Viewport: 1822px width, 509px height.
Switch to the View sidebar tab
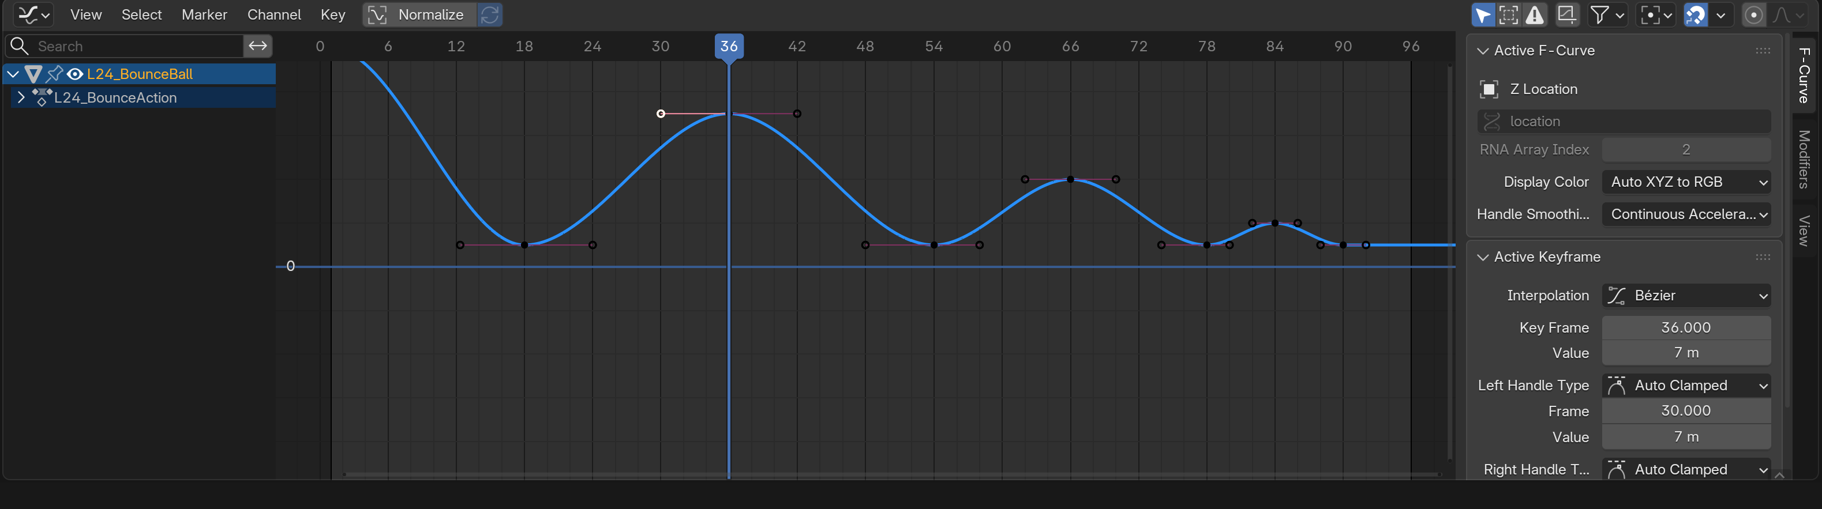pos(1804,231)
